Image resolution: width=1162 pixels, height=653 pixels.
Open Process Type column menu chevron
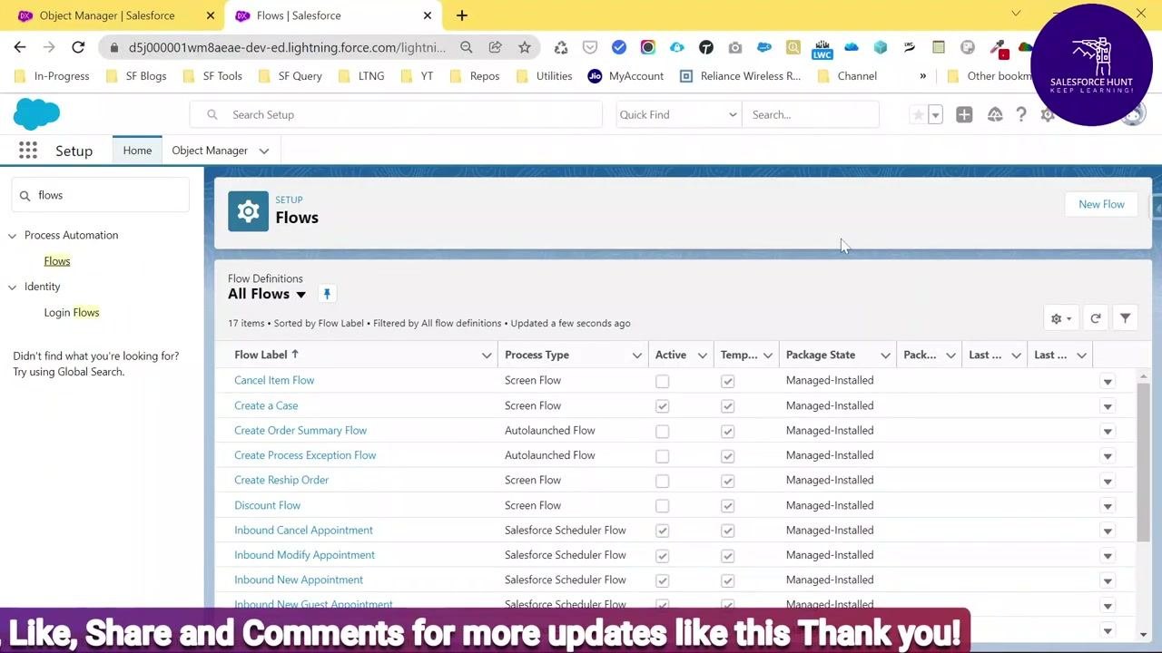pyautogui.click(x=637, y=356)
